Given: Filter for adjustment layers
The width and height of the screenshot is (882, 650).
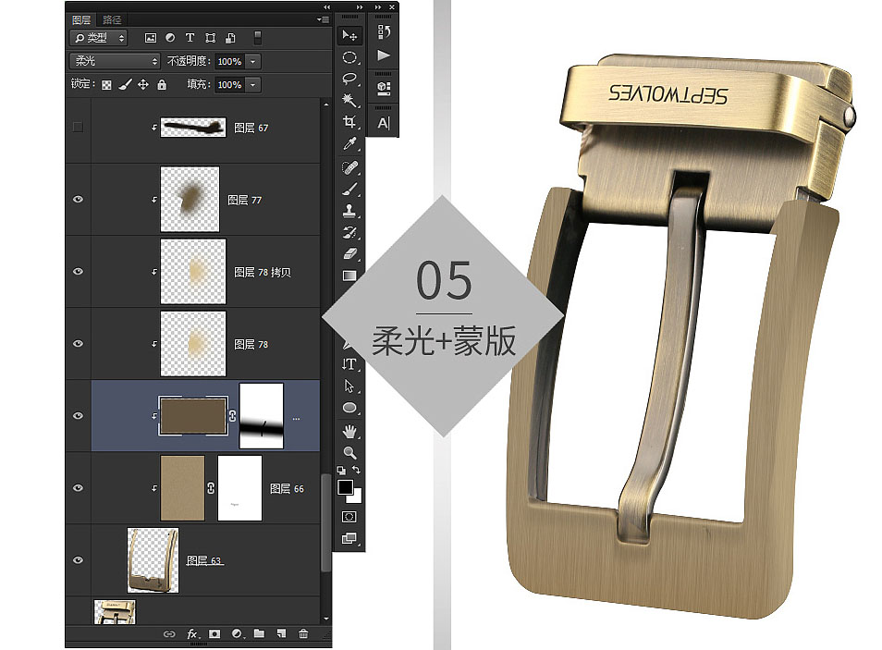Looking at the screenshot, I should [170, 38].
